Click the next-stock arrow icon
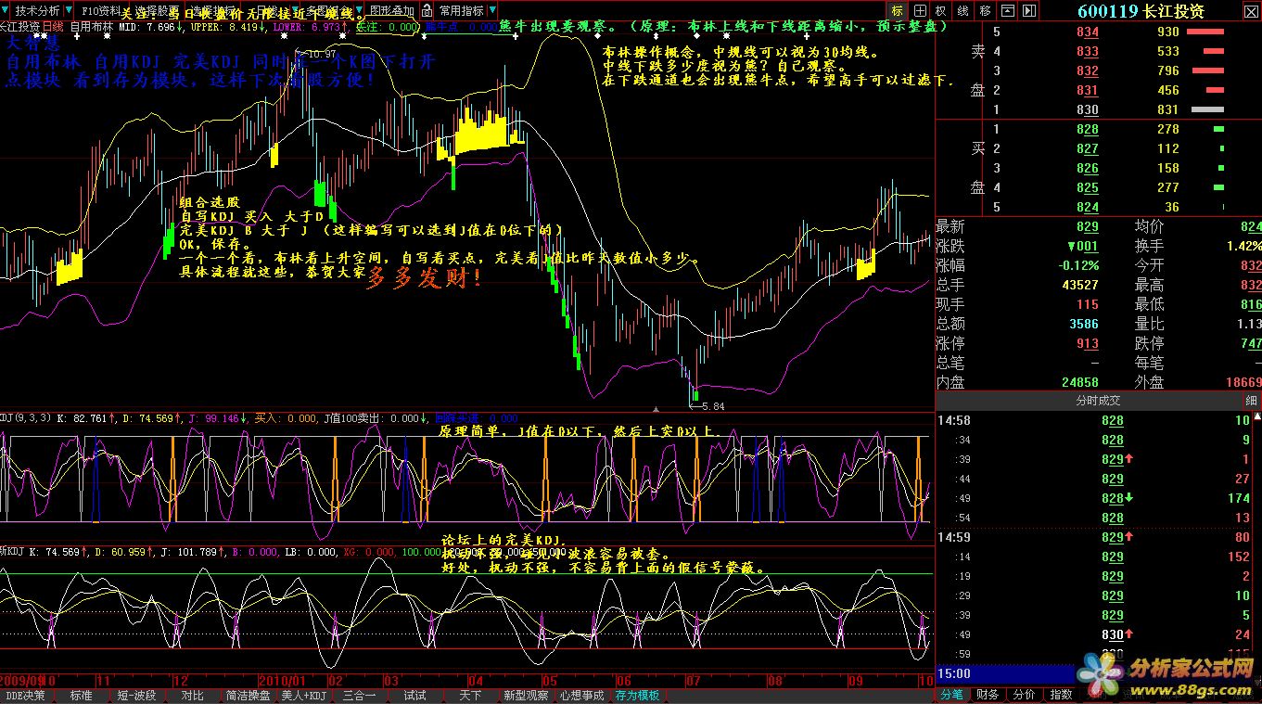Viewport: 1262px width, 704px height. pos(1027,10)
